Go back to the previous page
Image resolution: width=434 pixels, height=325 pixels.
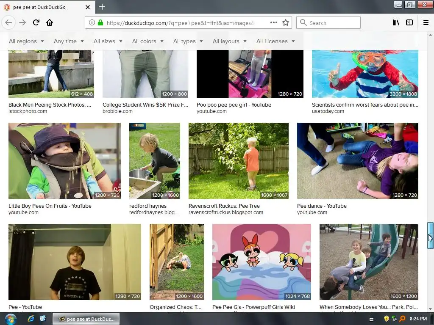8,22
